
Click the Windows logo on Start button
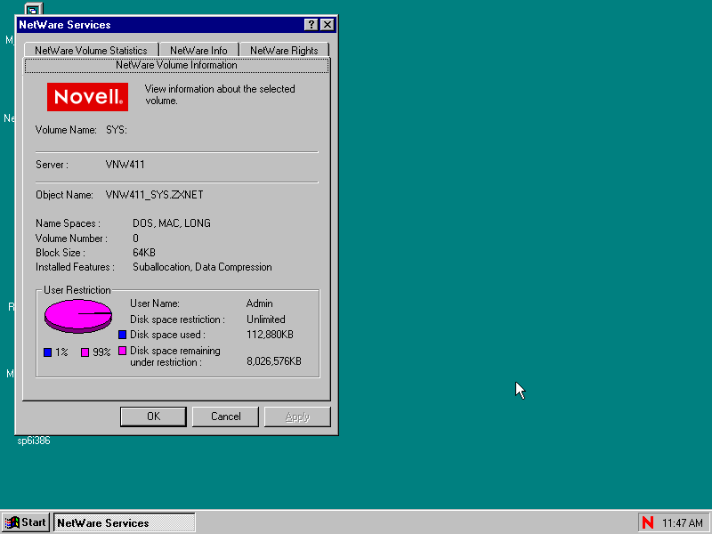(12, 522)
